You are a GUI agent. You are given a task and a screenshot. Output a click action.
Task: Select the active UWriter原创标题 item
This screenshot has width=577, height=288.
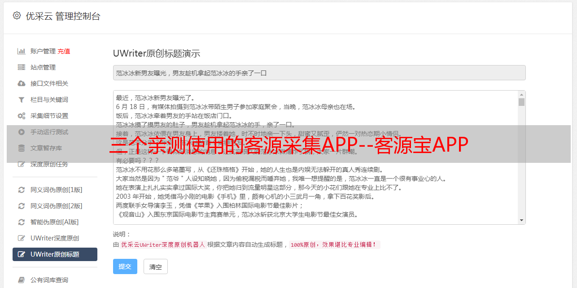click(x=55, y=254)
